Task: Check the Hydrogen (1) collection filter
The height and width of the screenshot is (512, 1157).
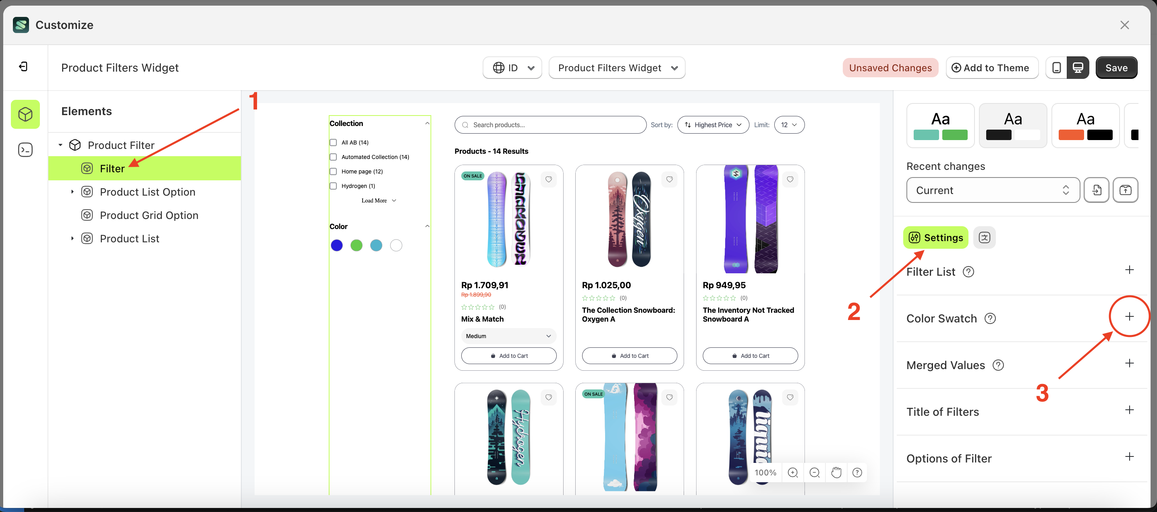Action: tap(333, 185)
